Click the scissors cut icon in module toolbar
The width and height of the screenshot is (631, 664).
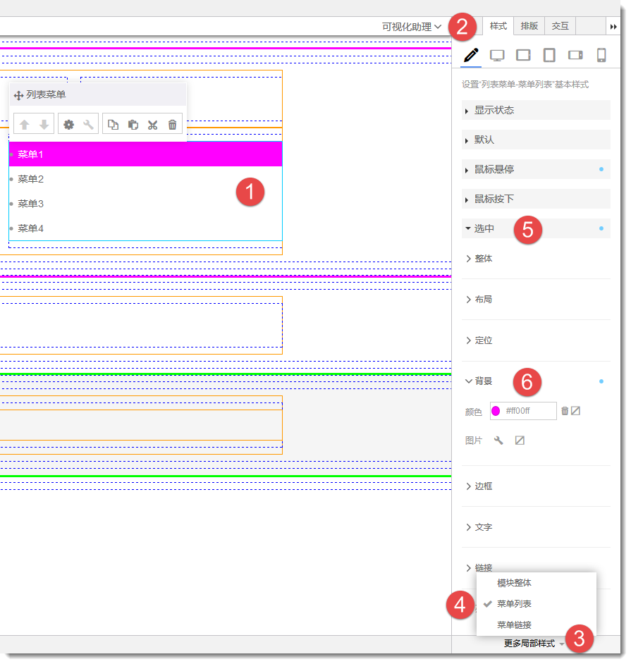click(152, 125)
